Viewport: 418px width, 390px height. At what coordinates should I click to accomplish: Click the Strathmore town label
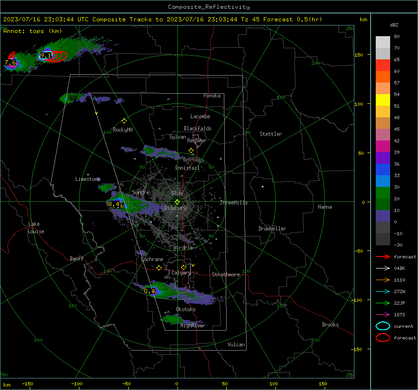point(226,275)
